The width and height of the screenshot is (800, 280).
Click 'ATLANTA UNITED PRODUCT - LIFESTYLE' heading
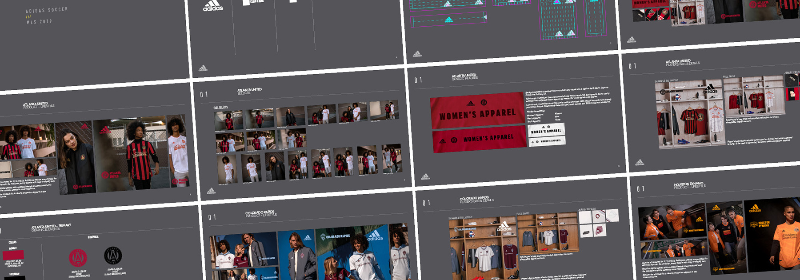pos(39,105)
